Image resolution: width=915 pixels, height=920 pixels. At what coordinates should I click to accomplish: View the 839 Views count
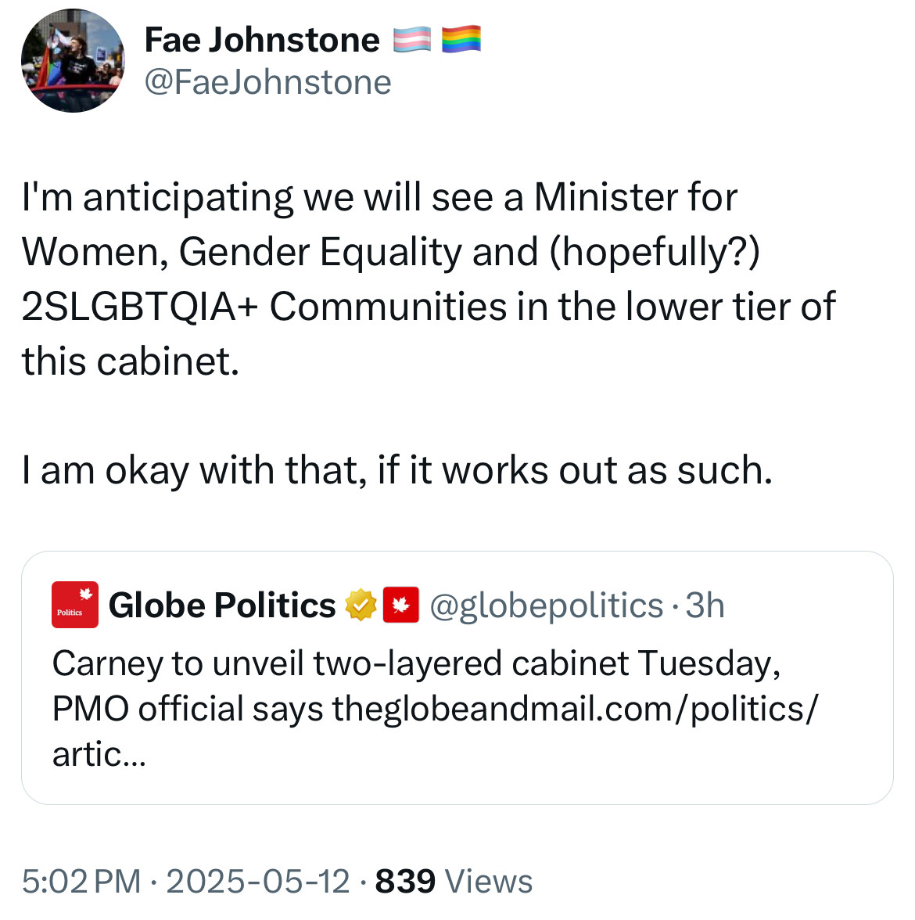[454, 881]
